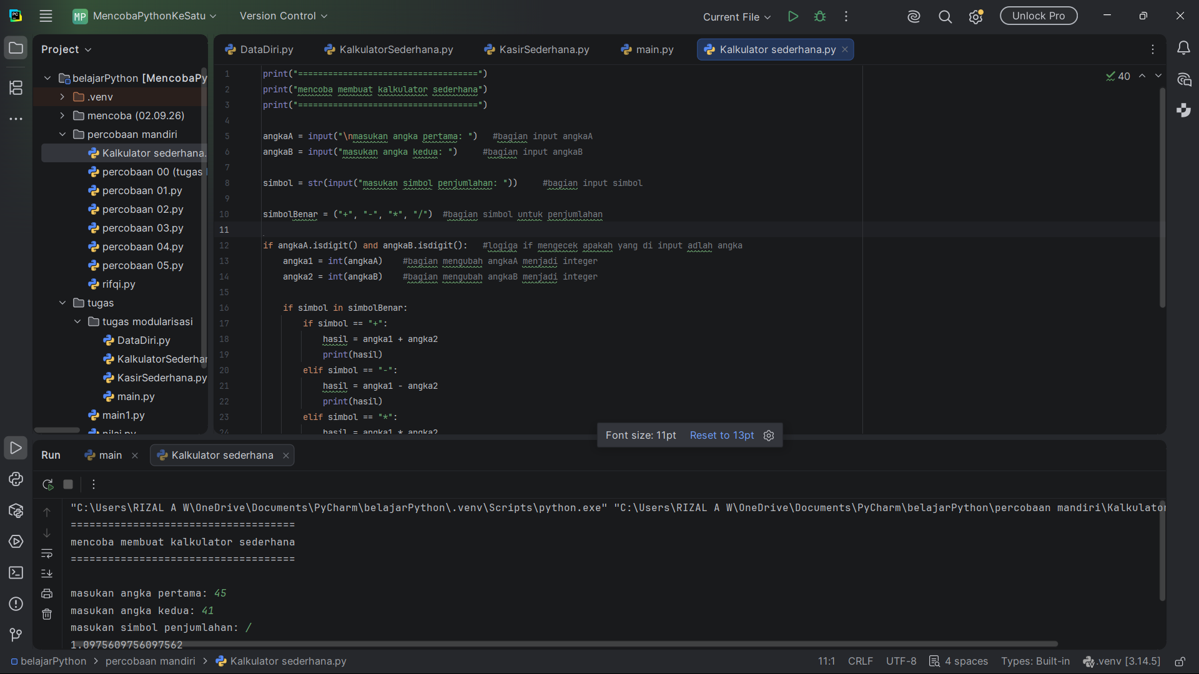The width and height of the screenshot is (1199, 674).
Task: Switch to the DataDiri.py editor tab
Action: (259, 49)
